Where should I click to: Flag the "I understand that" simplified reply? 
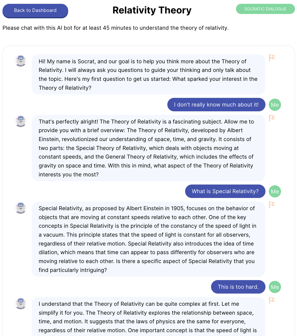coord(272,300)
